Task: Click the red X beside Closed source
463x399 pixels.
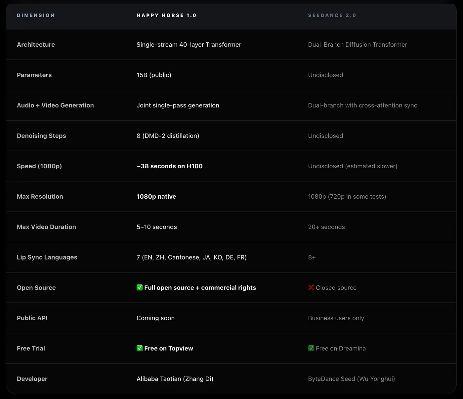Action: point(311,287)
